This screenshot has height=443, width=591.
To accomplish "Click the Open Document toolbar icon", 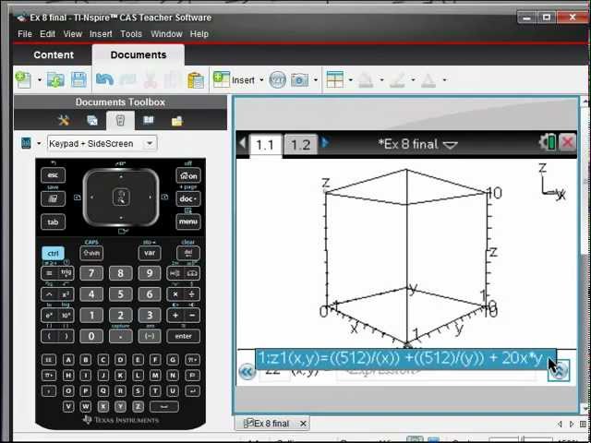I will click(55, 80).
